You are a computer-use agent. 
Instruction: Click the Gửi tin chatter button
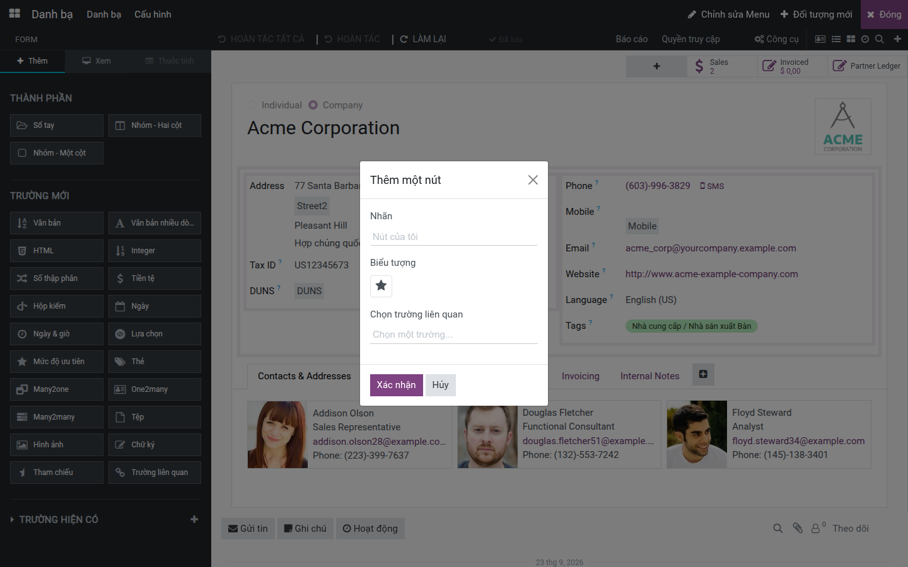click(248, 529)
